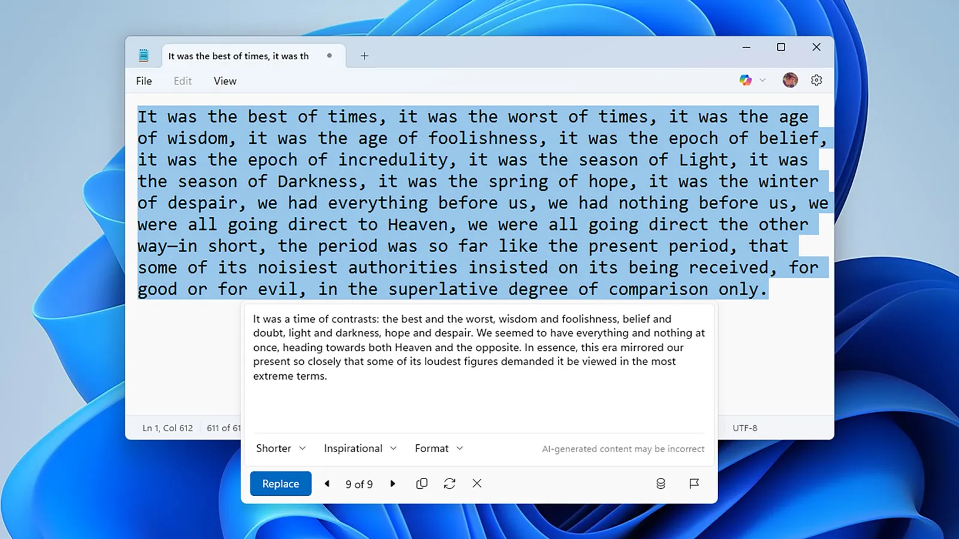Open the AI credits coin icon

click(x=661, y=483)
